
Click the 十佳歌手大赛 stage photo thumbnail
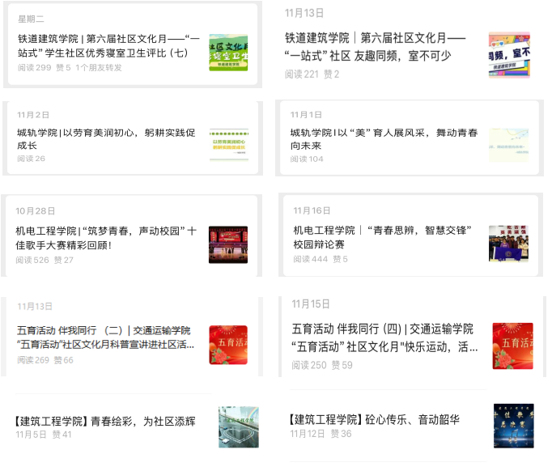[x=228, y=244]
